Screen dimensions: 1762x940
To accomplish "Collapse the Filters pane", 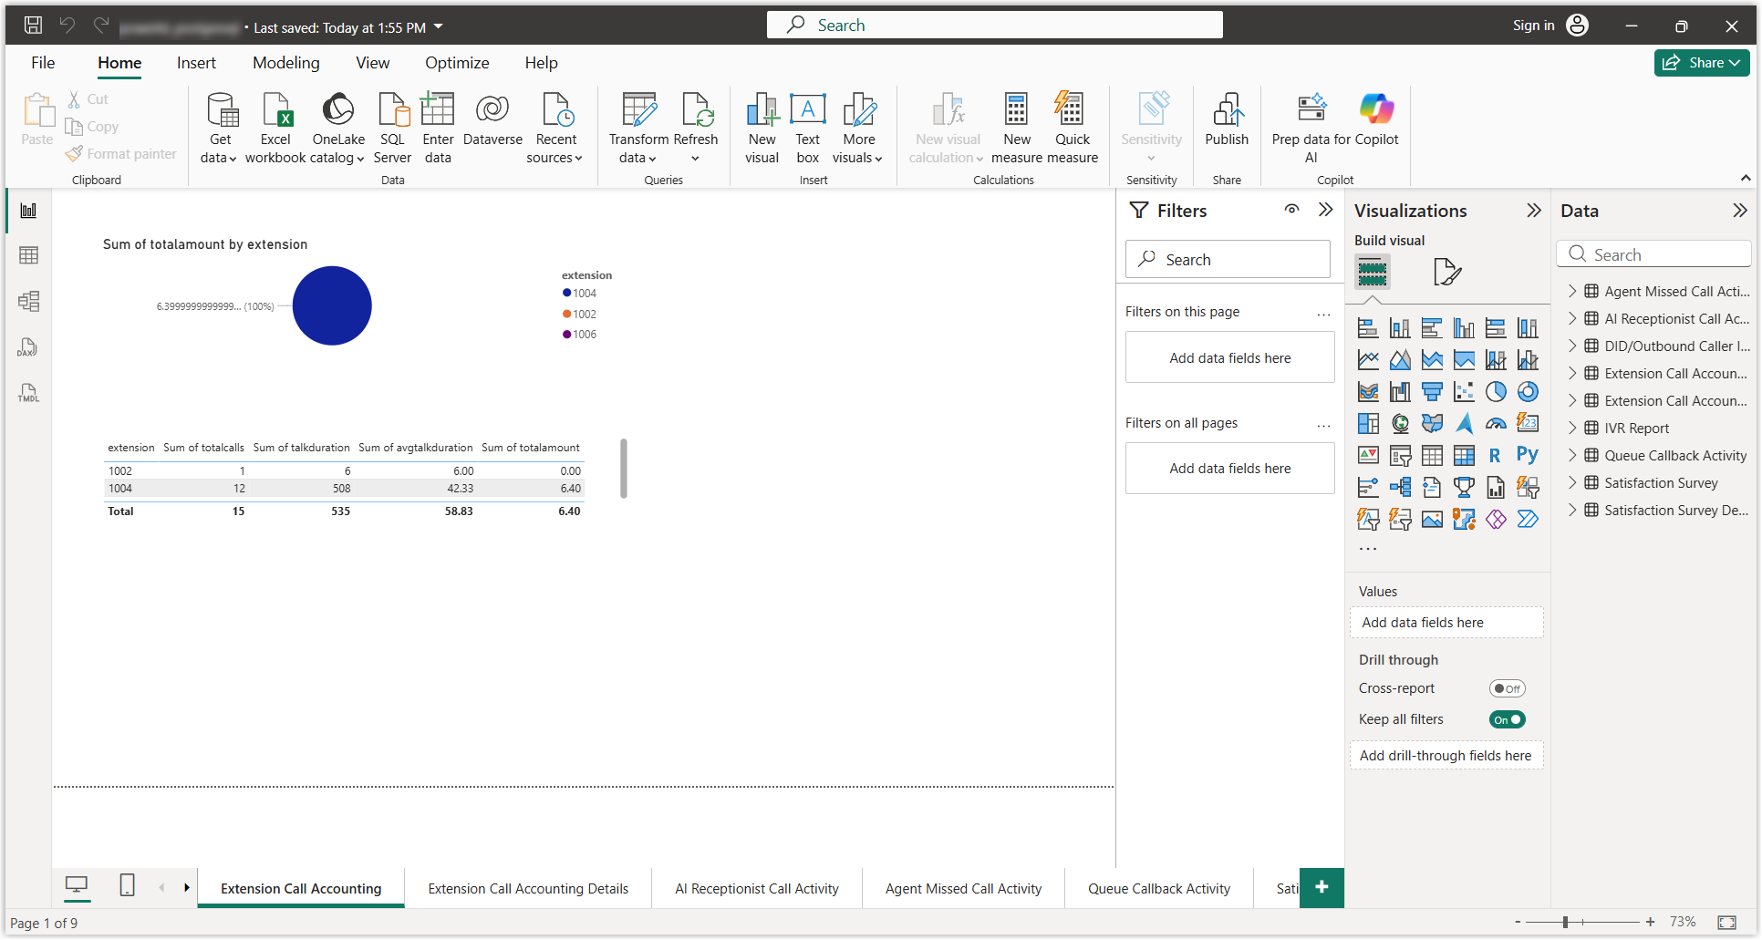I will [1326, 210].
